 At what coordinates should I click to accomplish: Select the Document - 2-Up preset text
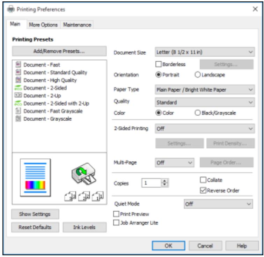tap(42, 96)
